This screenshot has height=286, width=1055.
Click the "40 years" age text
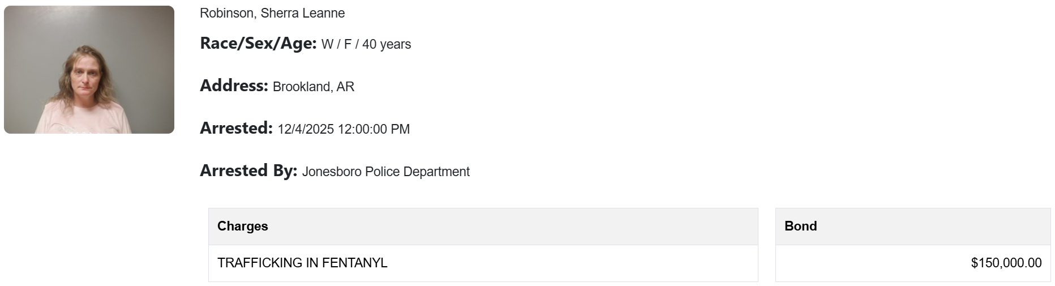tap(387, 44)
